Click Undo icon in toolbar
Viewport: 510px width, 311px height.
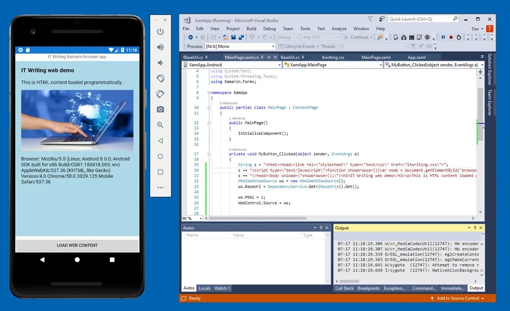(x=252, y=37)
